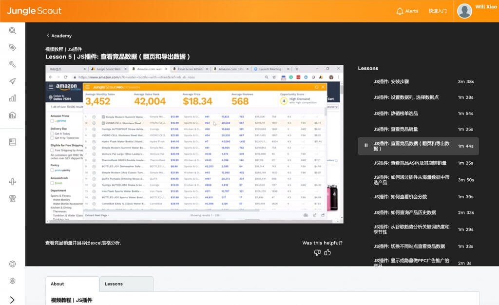
Task: Click the 1m 39s duration text
Action: coord(465,197)
